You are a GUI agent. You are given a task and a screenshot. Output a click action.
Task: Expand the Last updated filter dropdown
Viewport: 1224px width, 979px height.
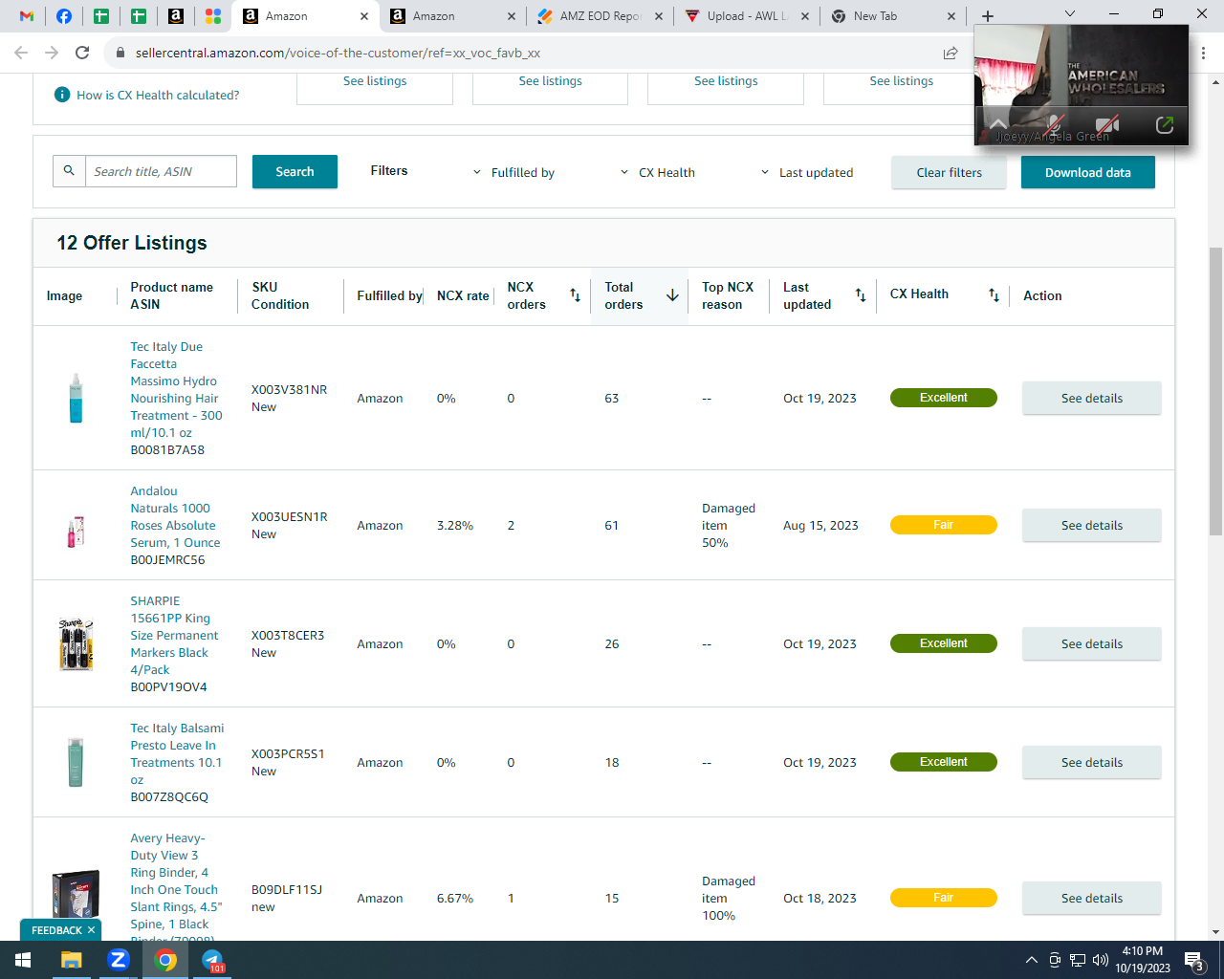(x=807, y=172)
